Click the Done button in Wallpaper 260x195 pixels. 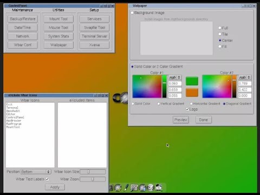204,120
